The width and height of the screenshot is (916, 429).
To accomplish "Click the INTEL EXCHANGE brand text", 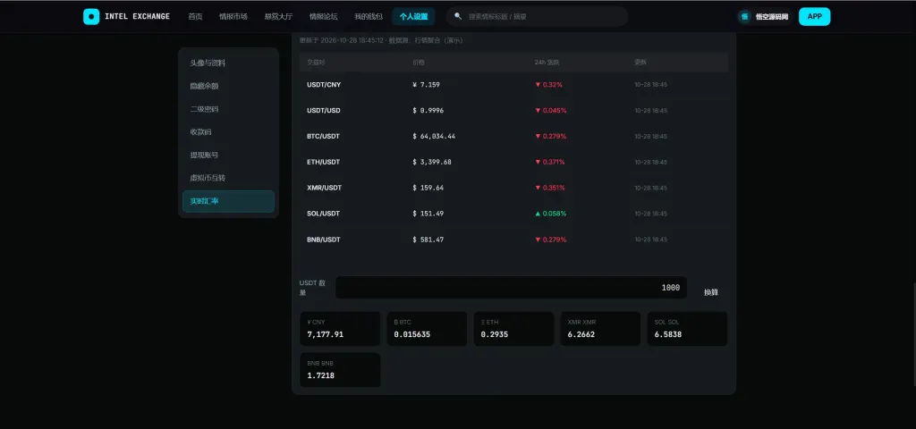I will 137,16.
